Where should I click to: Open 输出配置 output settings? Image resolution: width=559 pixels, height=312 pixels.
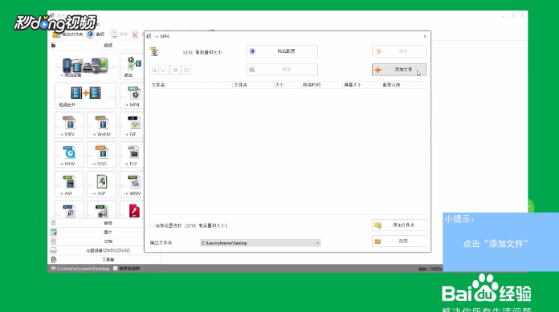[x=282, y=51]
